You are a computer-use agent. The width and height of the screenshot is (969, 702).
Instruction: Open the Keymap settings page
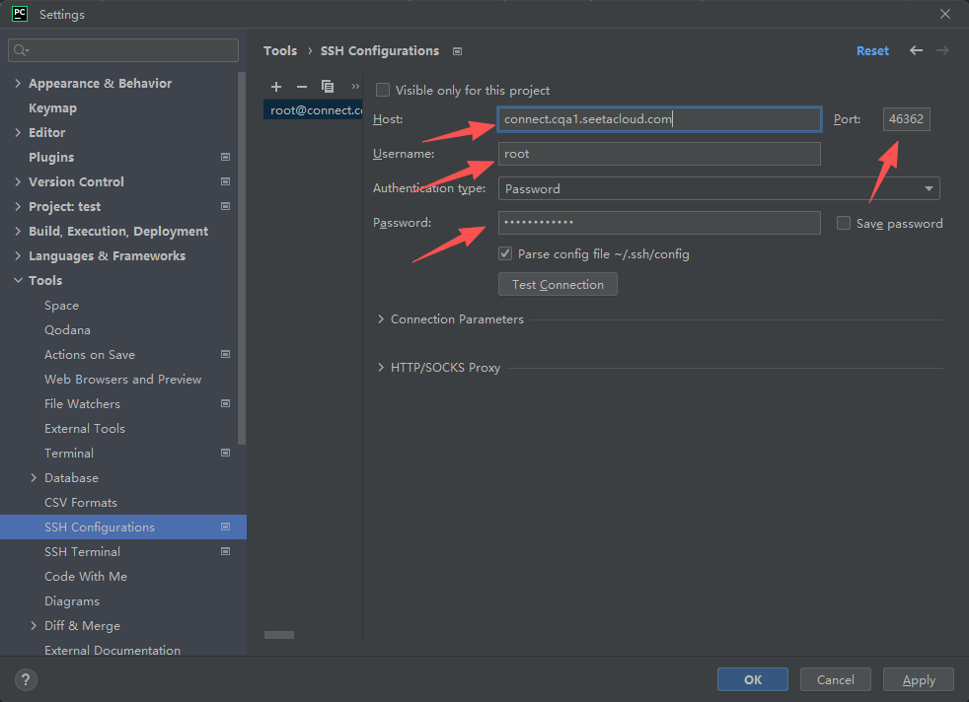click(x=52, y=107)
